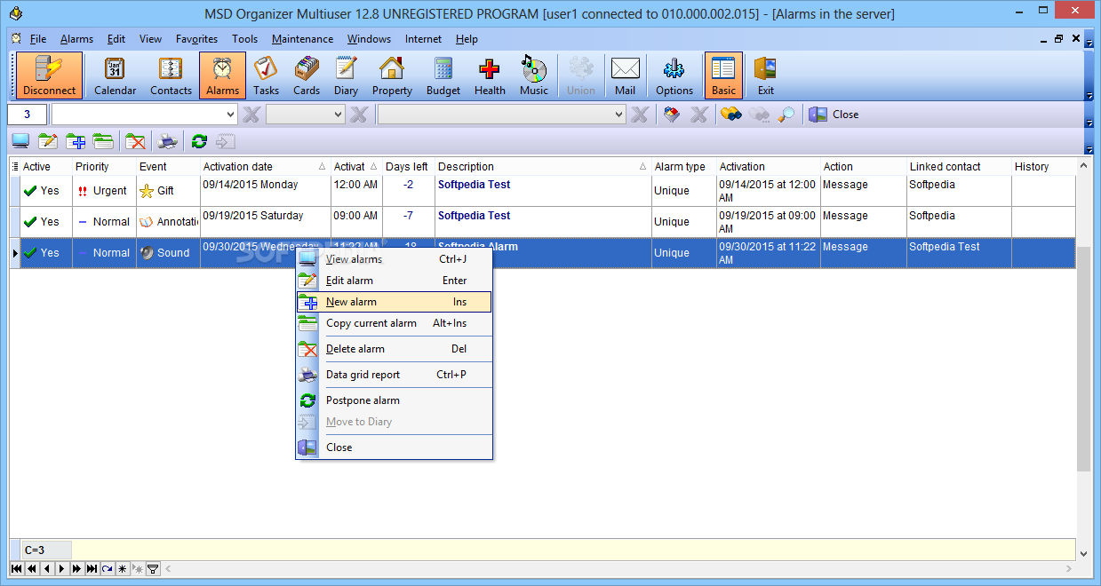Screen dimensions: 1101x586
Task: Open the Maintenance menu
Action: coord(302,39)
